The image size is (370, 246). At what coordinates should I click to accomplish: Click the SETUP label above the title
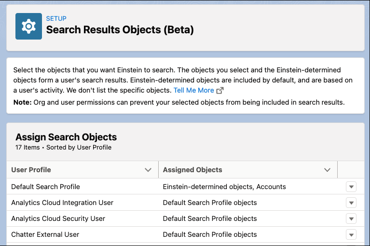click(56, 19)
